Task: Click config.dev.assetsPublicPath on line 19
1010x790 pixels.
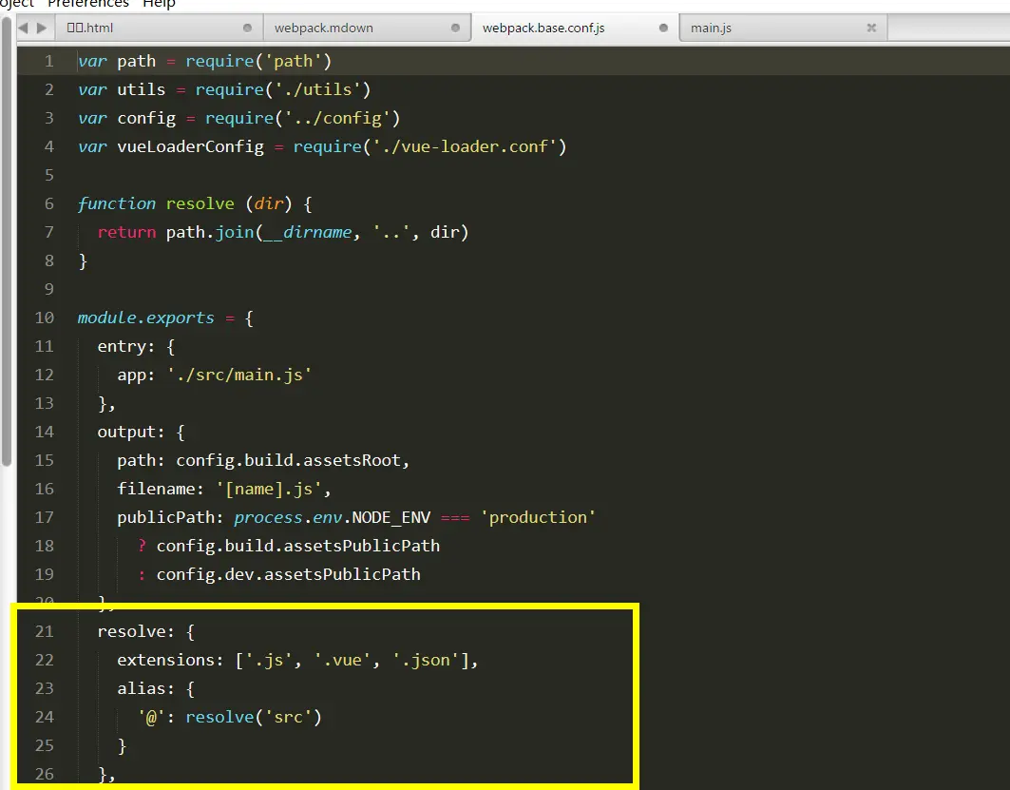Action: pyautogui.click(x=289, y=574)
